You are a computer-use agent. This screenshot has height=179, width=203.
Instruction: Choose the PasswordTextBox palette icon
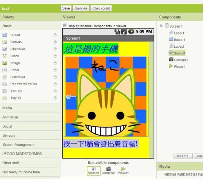(x=5, y=84)
